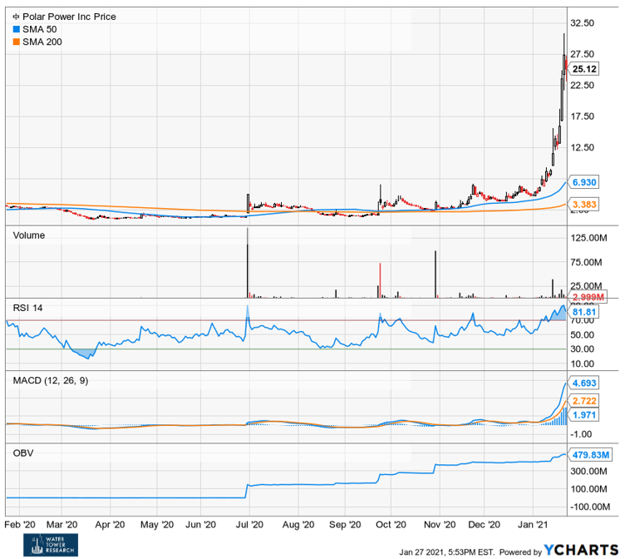
Task: Click the 32.50 price axis label
Action: [x=582, y=23]
